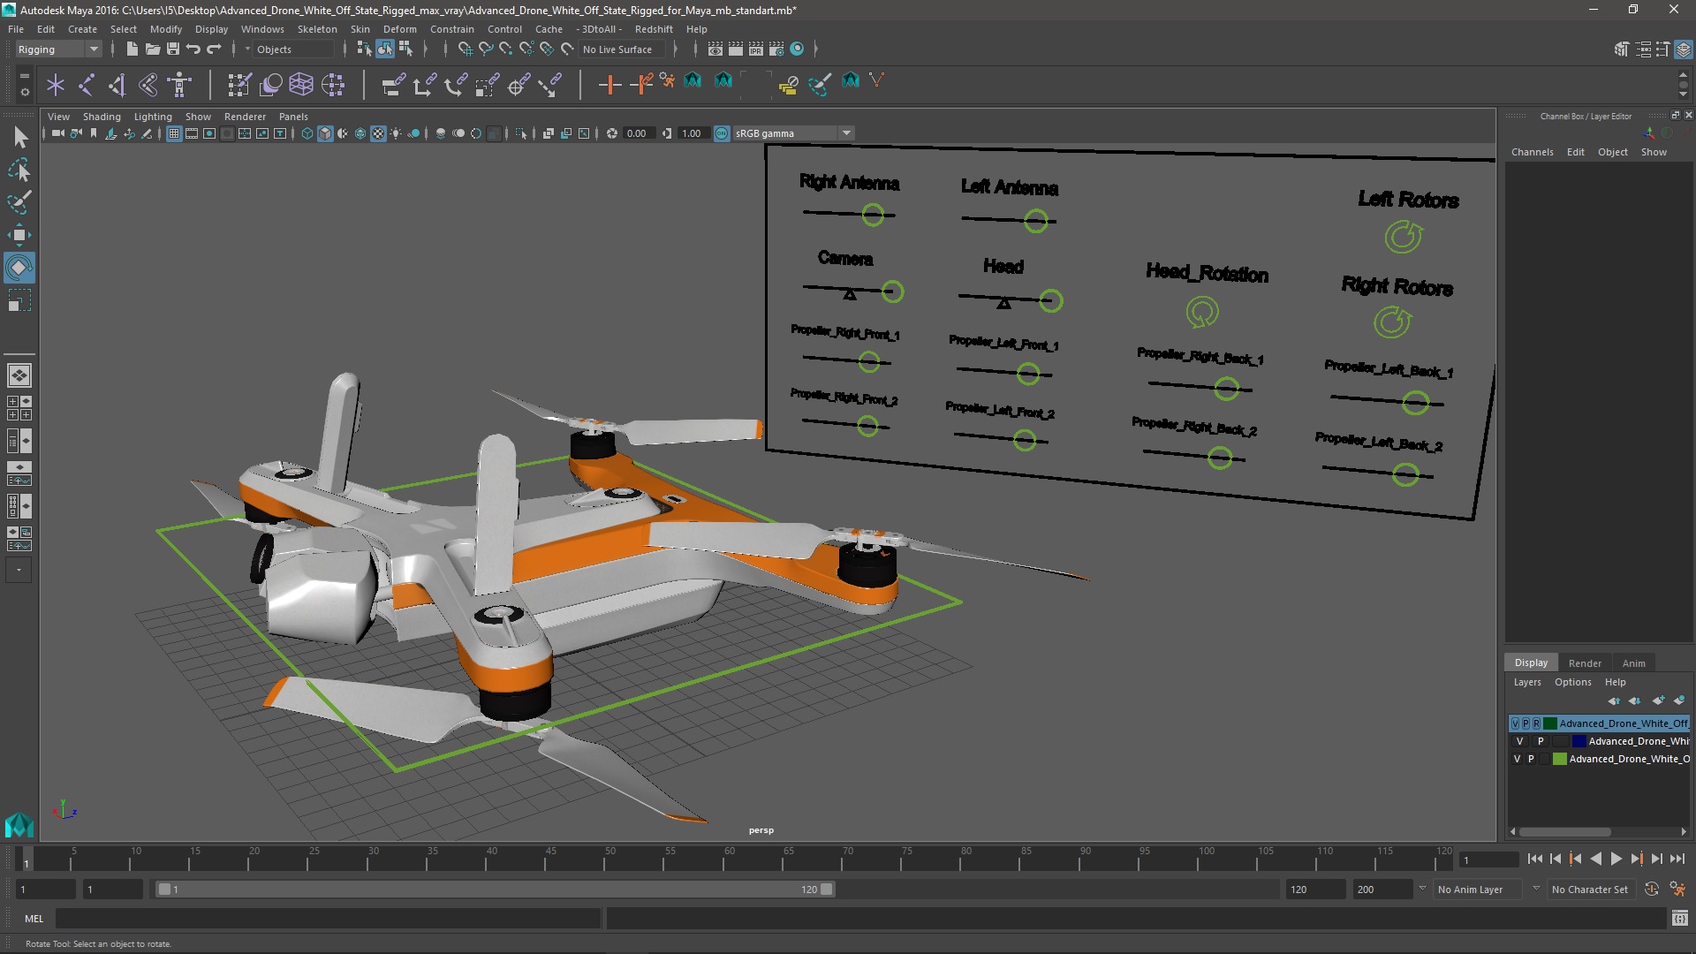Toggle Snap to Points magnet icon
This screenshot has width=1696, height=954.
coord(506,49)
